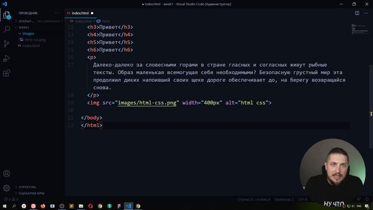Open the Source Control view
Viewport: 373px width, 210px height.
click(6, 44)
